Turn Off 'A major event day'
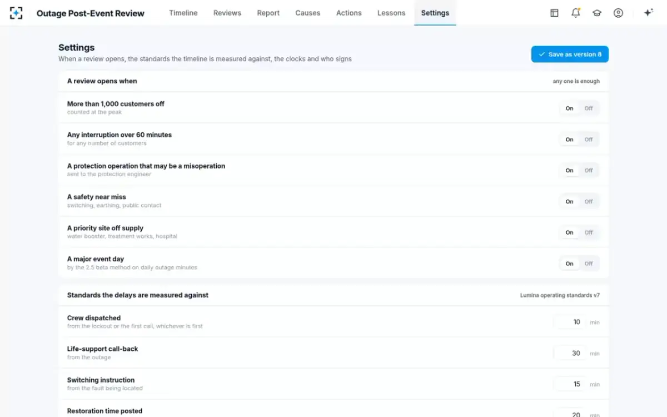667x417 pixels. [x=589, y=264]
